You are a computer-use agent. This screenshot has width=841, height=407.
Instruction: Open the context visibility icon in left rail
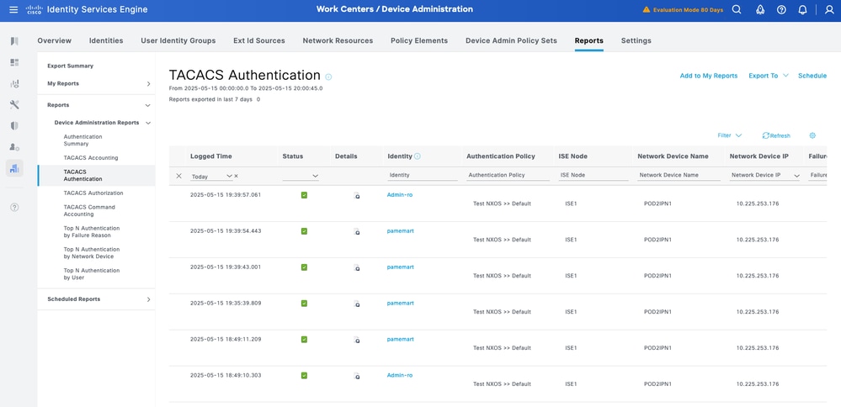point(14,83)
